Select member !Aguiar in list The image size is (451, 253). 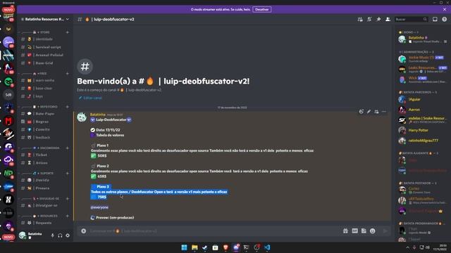(x=422, y=99)
